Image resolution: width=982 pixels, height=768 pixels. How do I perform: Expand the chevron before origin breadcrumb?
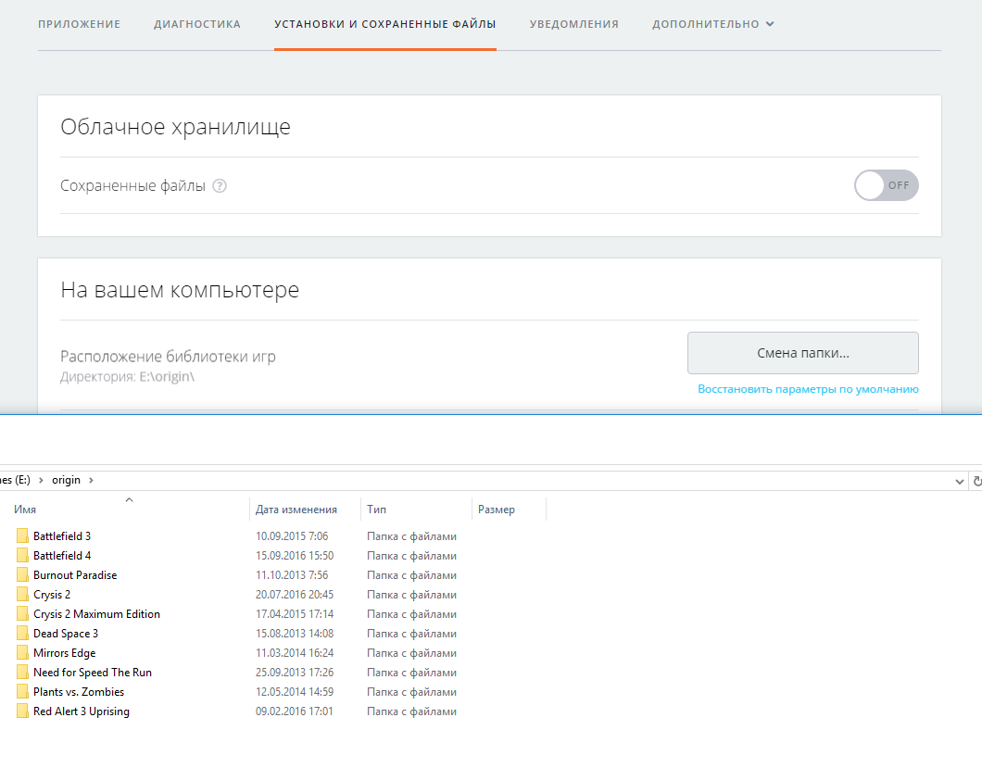[41, 481]
